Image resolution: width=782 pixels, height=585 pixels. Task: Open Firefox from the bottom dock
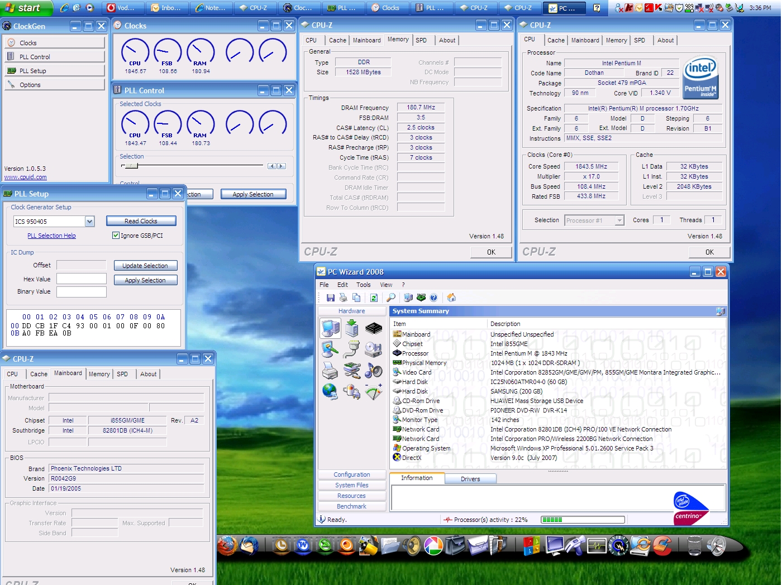pos(227,545)
